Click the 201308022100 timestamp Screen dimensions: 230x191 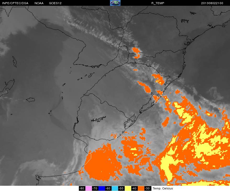tap(212, 3)
